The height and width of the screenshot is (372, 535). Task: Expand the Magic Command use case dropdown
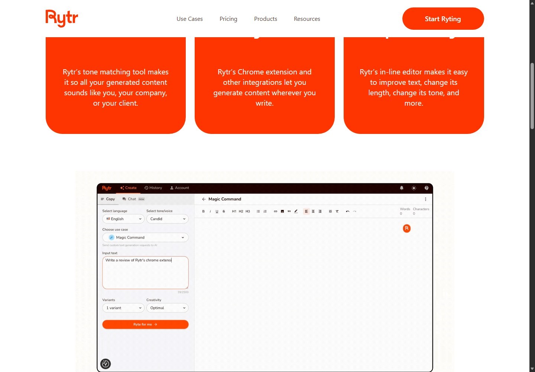145,237
